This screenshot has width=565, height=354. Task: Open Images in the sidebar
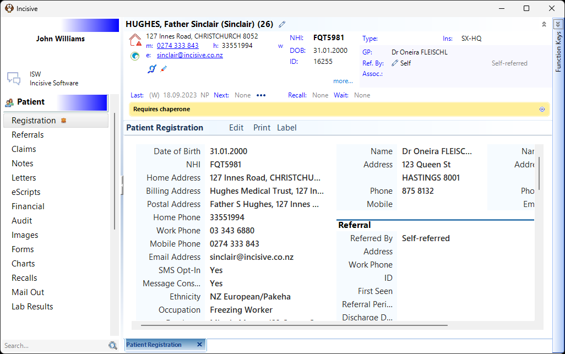coord(25,235)
